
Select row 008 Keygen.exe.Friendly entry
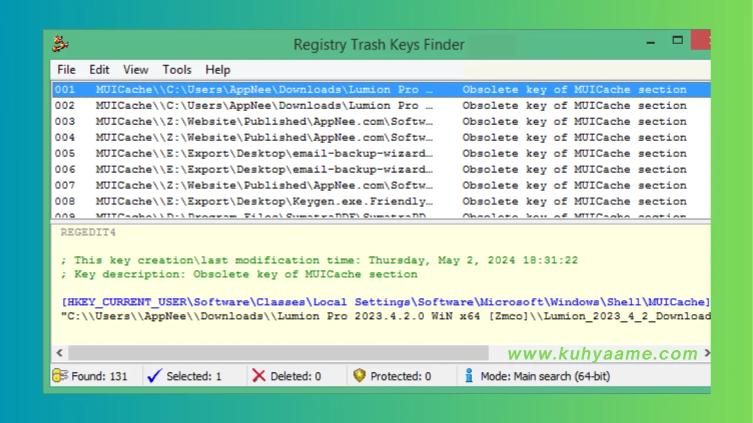point(381,201)
